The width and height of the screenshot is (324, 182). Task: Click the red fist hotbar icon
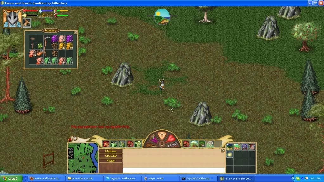105,144
